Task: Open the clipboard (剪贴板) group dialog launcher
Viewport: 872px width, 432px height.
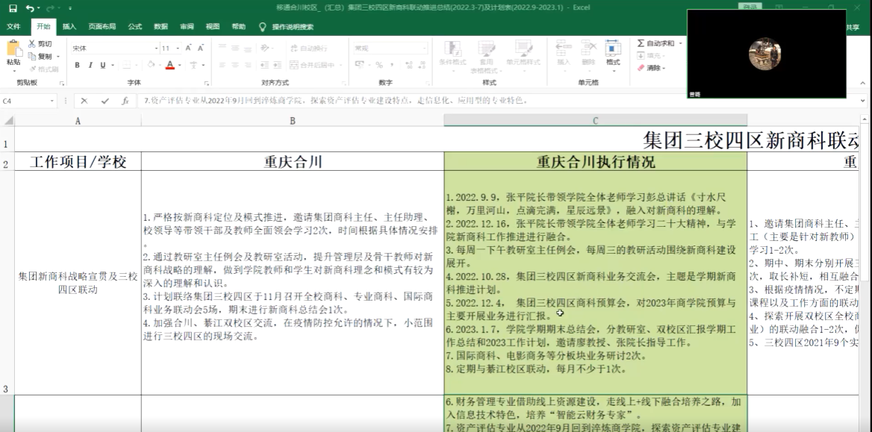Action: (x=62, y=83)
